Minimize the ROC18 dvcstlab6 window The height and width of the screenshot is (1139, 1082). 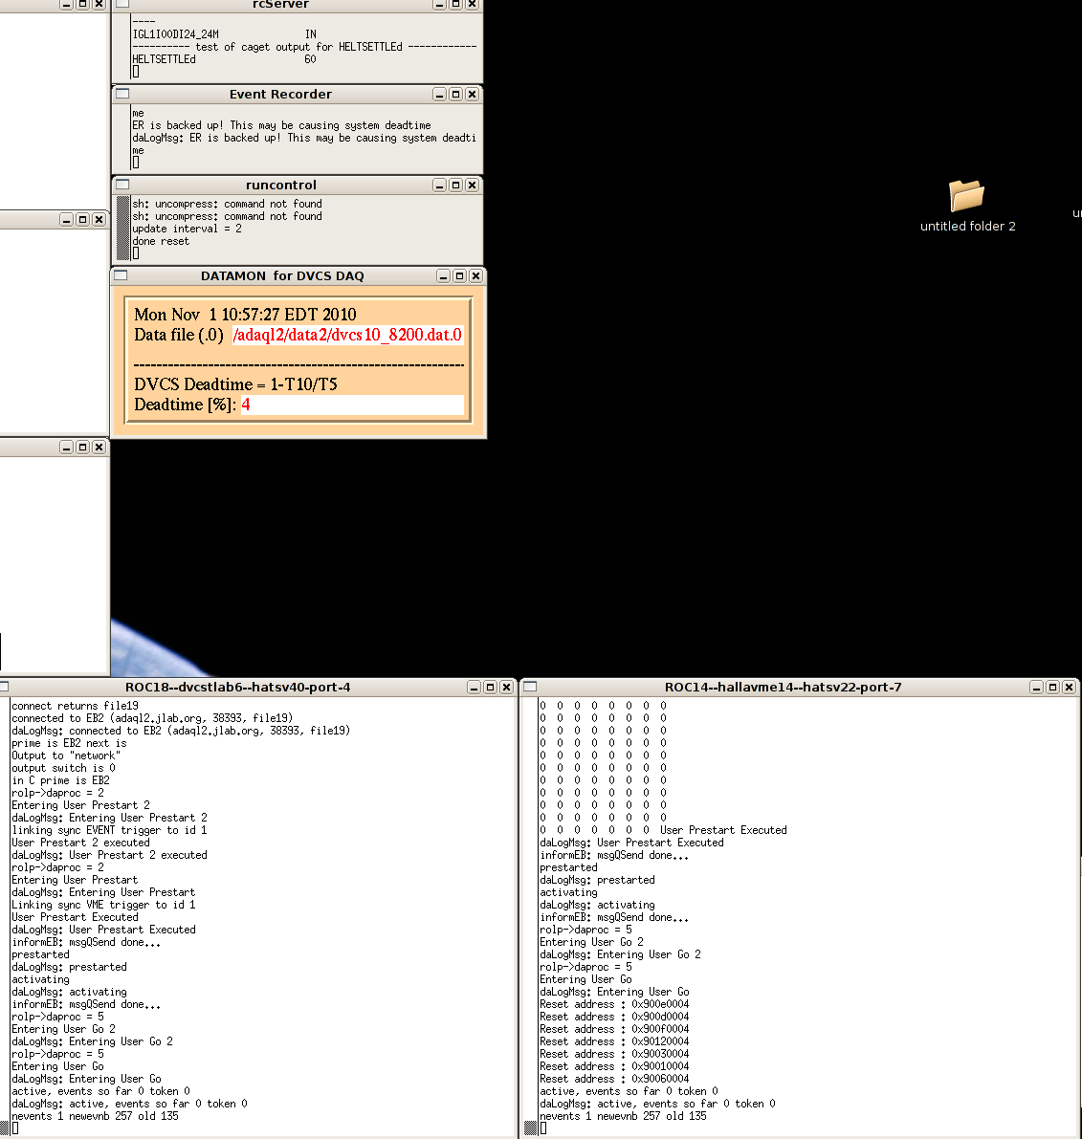[x=475, y=688]
